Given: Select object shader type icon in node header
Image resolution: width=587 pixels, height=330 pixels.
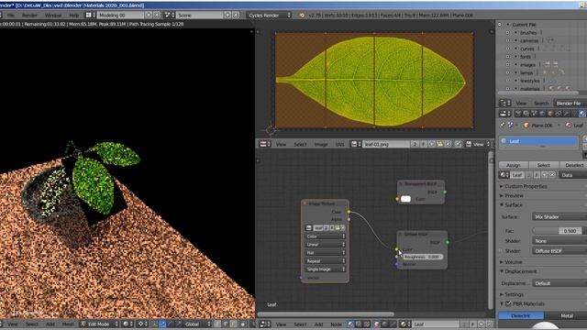Looking at the screenshot, I should (x=377, y=324).
